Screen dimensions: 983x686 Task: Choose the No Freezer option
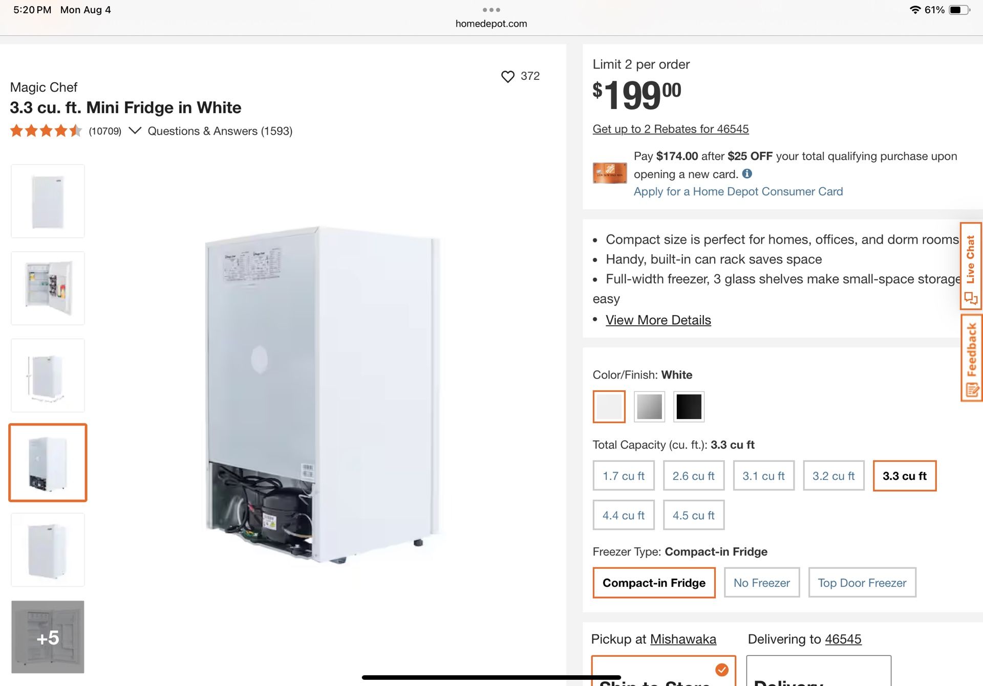point(761,583)
